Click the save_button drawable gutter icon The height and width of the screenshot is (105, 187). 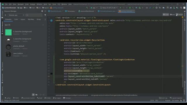pos(51,73)
